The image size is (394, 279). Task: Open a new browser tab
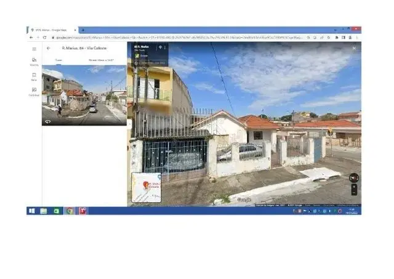tap(82, 30)
